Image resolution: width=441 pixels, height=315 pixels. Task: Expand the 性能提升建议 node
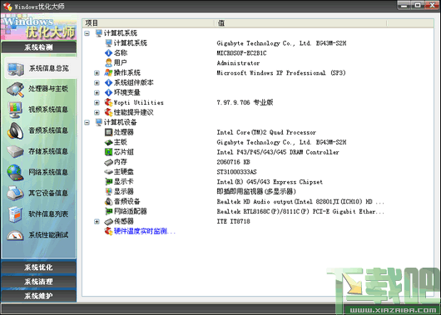(x=97, y=113)
